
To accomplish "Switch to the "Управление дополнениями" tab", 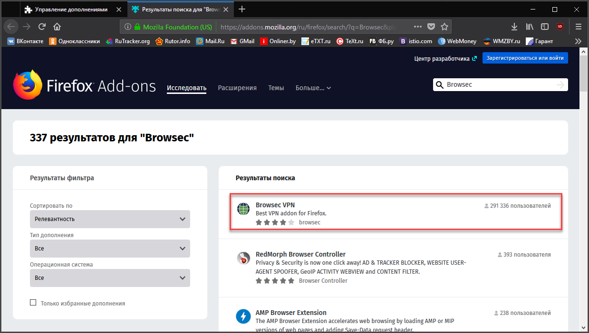I will pyautogui.click(x=73, y=9).
